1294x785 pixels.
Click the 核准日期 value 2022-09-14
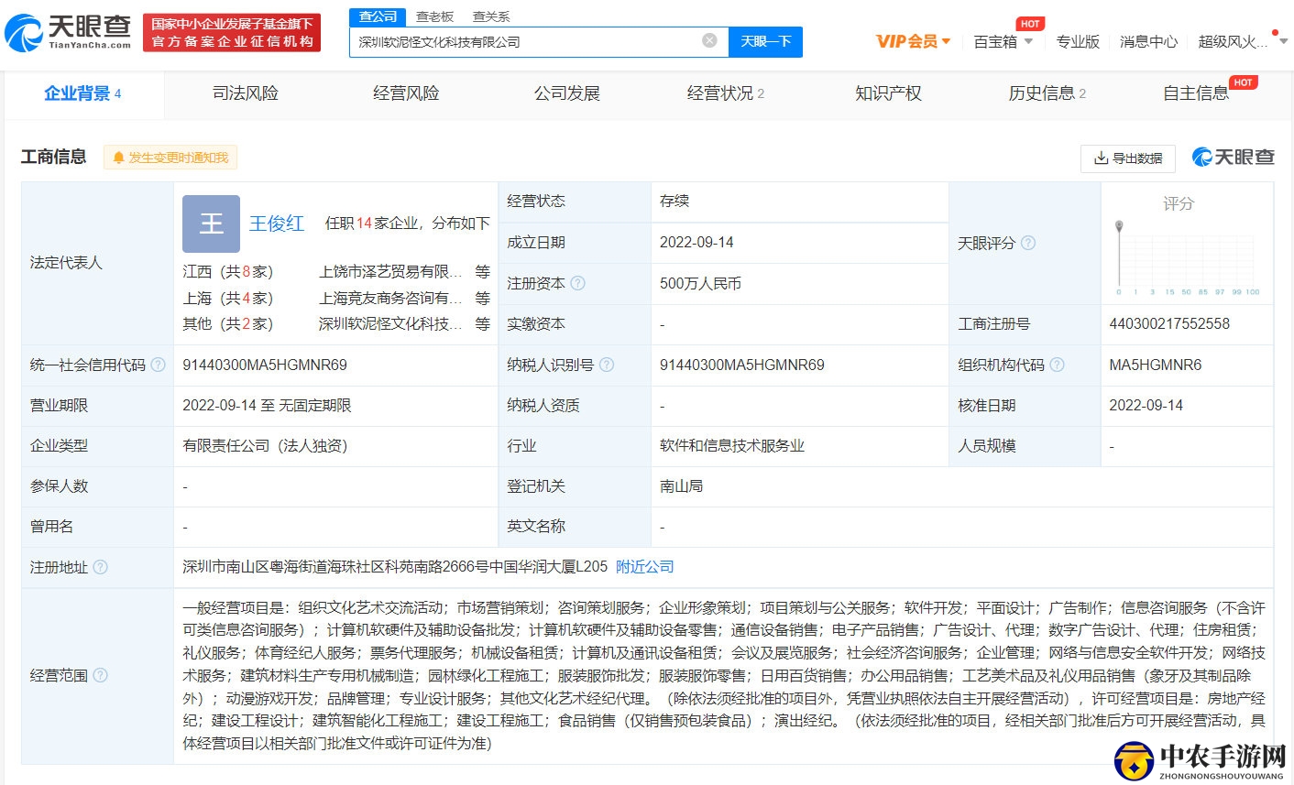point(1146,405)
